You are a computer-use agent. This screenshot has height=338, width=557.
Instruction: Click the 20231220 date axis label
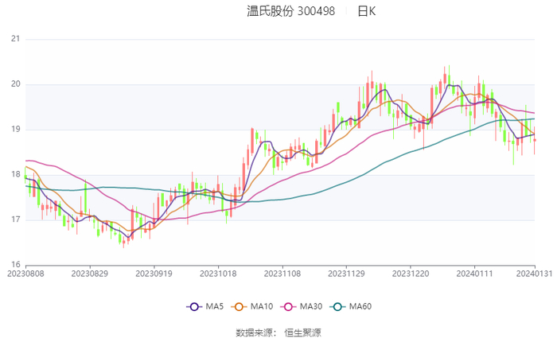coord(411,274)
